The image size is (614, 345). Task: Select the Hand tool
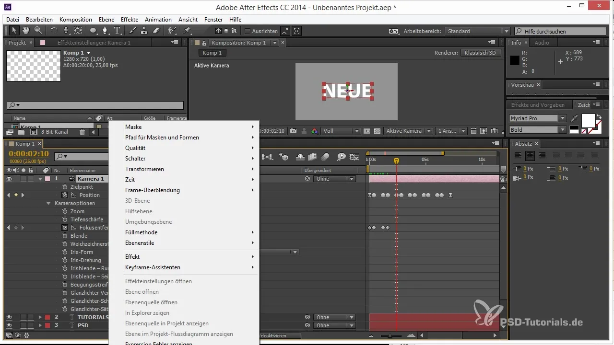[x=26, y=31]
